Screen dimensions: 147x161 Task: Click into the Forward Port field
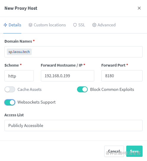(122, 76)
